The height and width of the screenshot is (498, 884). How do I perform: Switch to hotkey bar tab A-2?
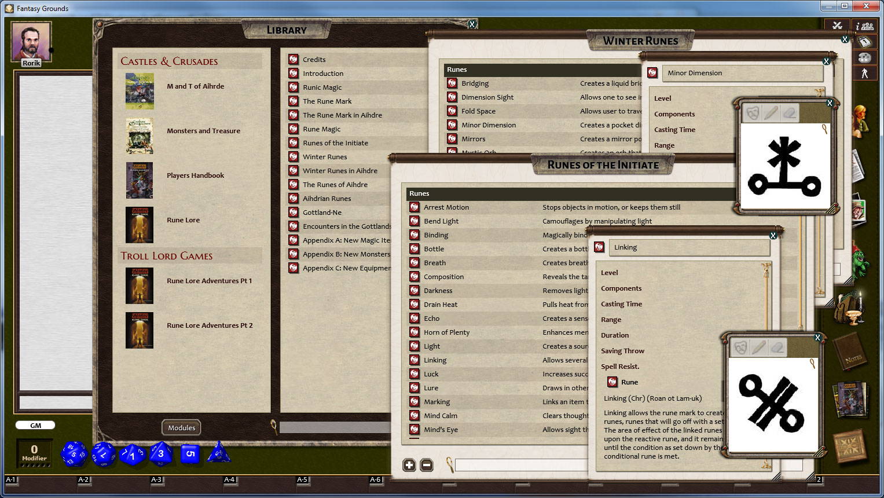click(82, 479)
